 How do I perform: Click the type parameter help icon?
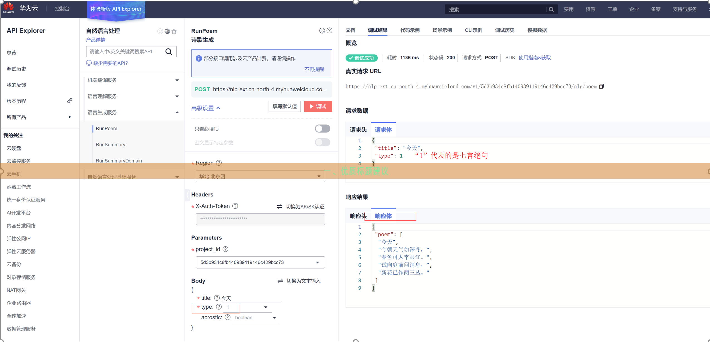[219, 307]
